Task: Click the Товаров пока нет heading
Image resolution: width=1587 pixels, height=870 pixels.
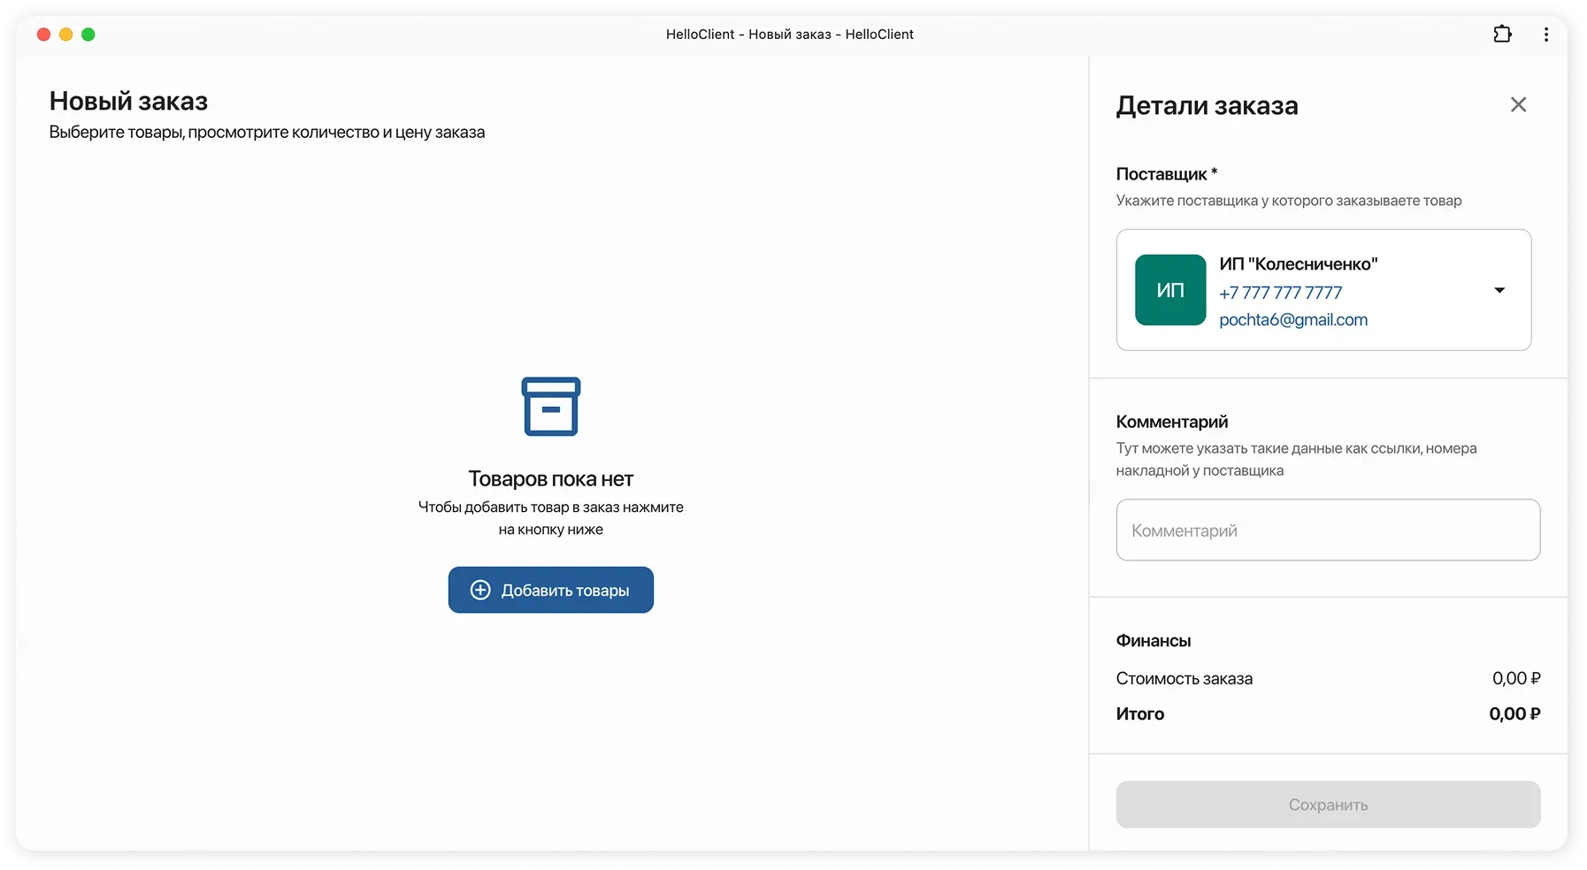Action: (550, 478)
